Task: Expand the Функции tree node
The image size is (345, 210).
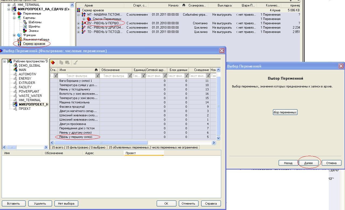Action: 14,35
